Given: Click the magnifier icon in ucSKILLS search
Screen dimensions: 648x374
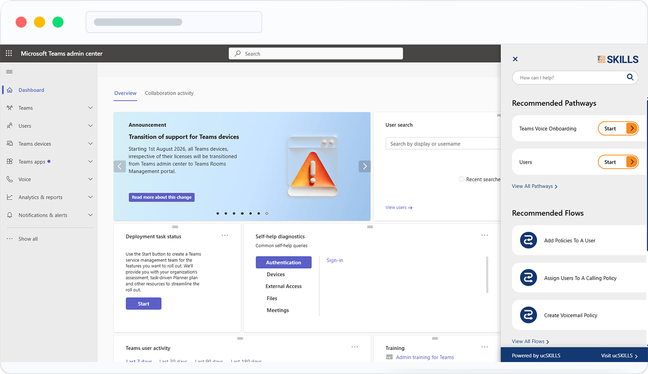Looking at the screenshot, I should [x=630, y=77].
